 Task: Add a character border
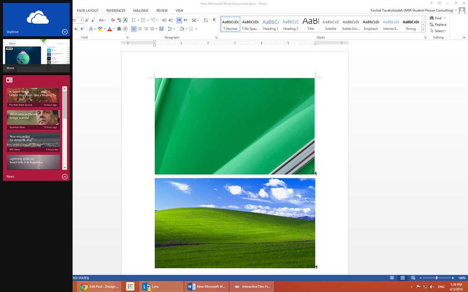[x=125, y=20]
